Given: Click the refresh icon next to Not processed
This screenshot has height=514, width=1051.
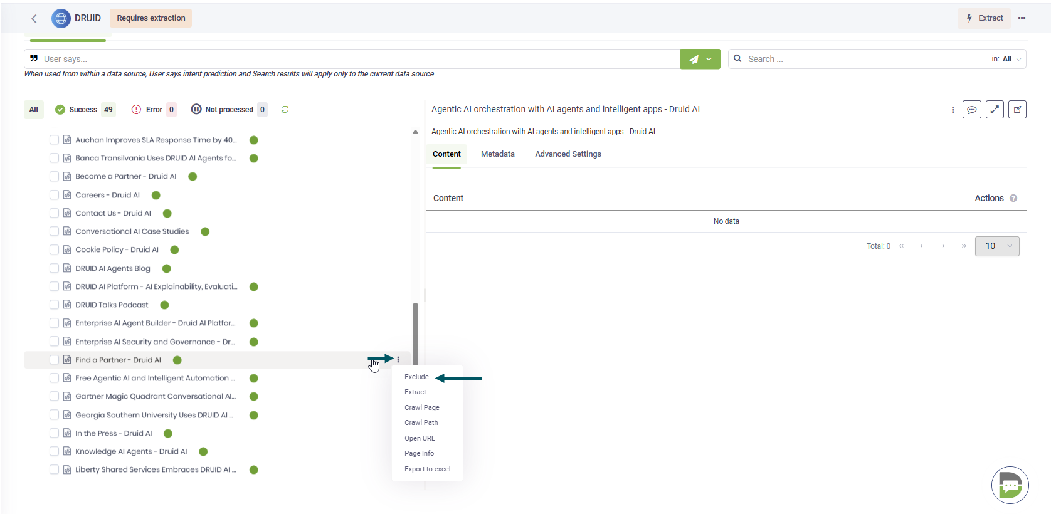Looking at the screenshot, I should 285,110.
